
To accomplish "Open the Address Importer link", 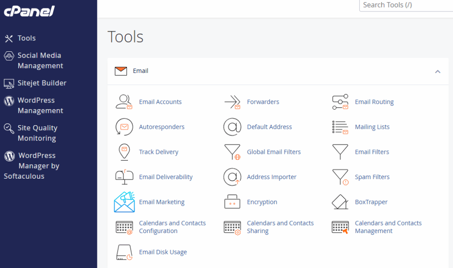I will pyautogui.click(x=272, y=177).
